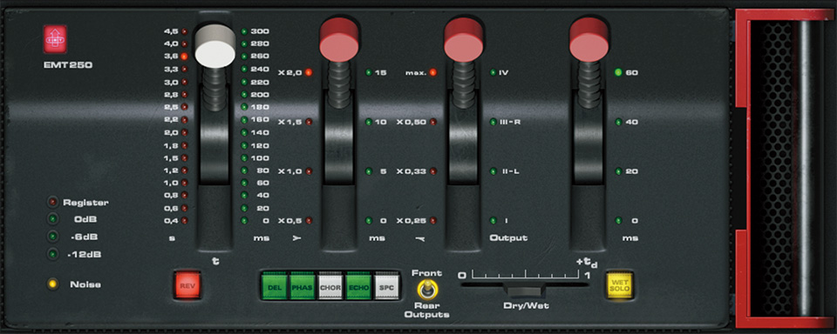Click the X0,50 multiplier LED

(x=433, y=122)
